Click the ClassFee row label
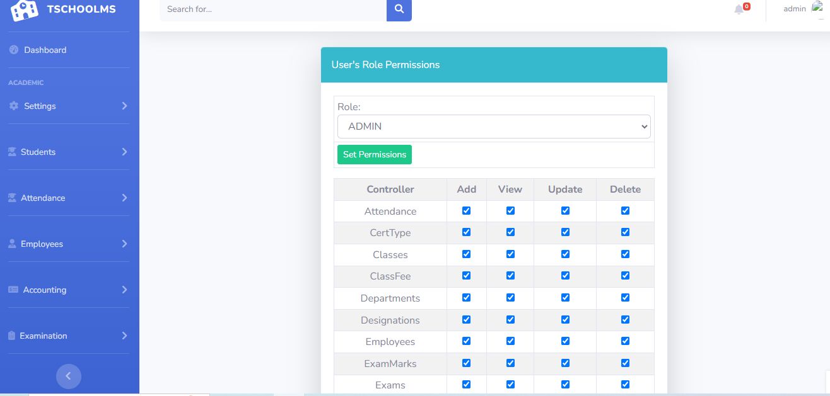This screenshot has height=396, width=830. [390, 276]
